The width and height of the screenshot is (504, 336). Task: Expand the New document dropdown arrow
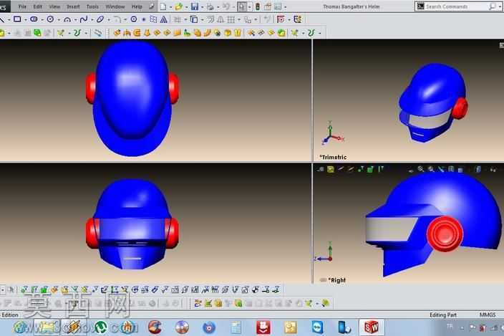point(170,6)
